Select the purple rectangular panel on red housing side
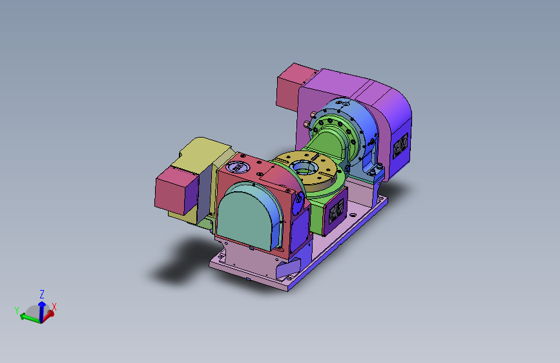Image resolution: width=560 pixels, height=363 pixels. [x=300, y=231]
